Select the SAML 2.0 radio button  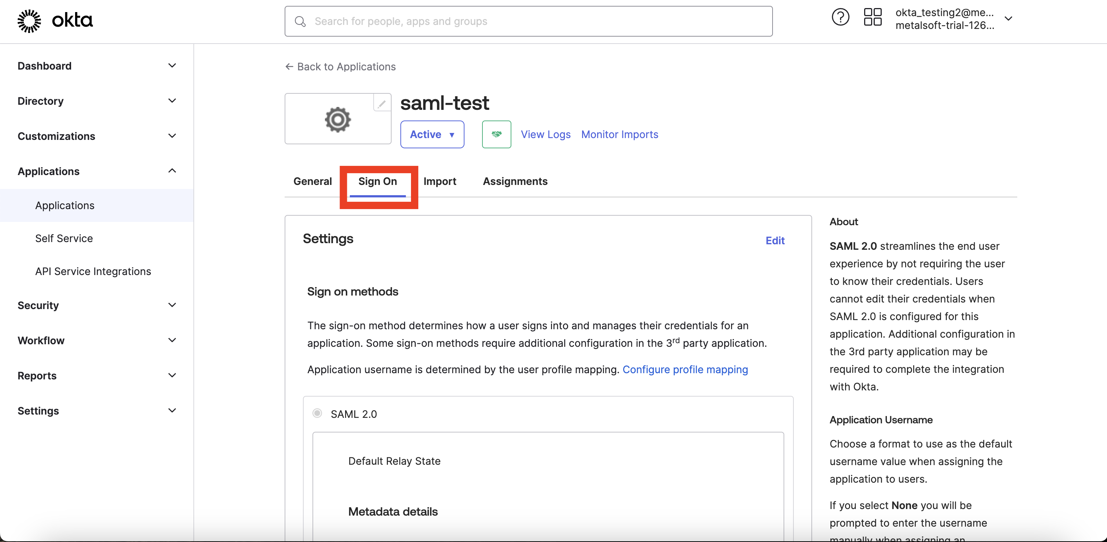(317, 413)
